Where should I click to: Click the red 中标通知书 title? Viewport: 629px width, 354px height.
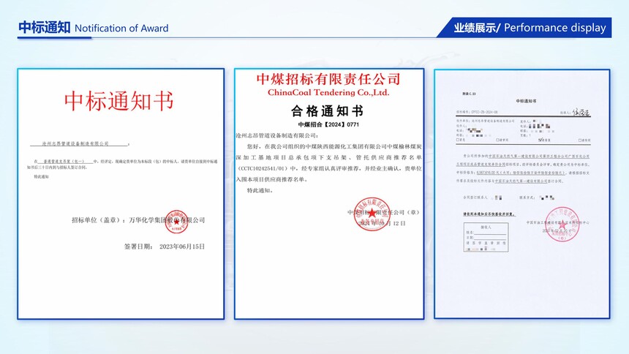118,101
